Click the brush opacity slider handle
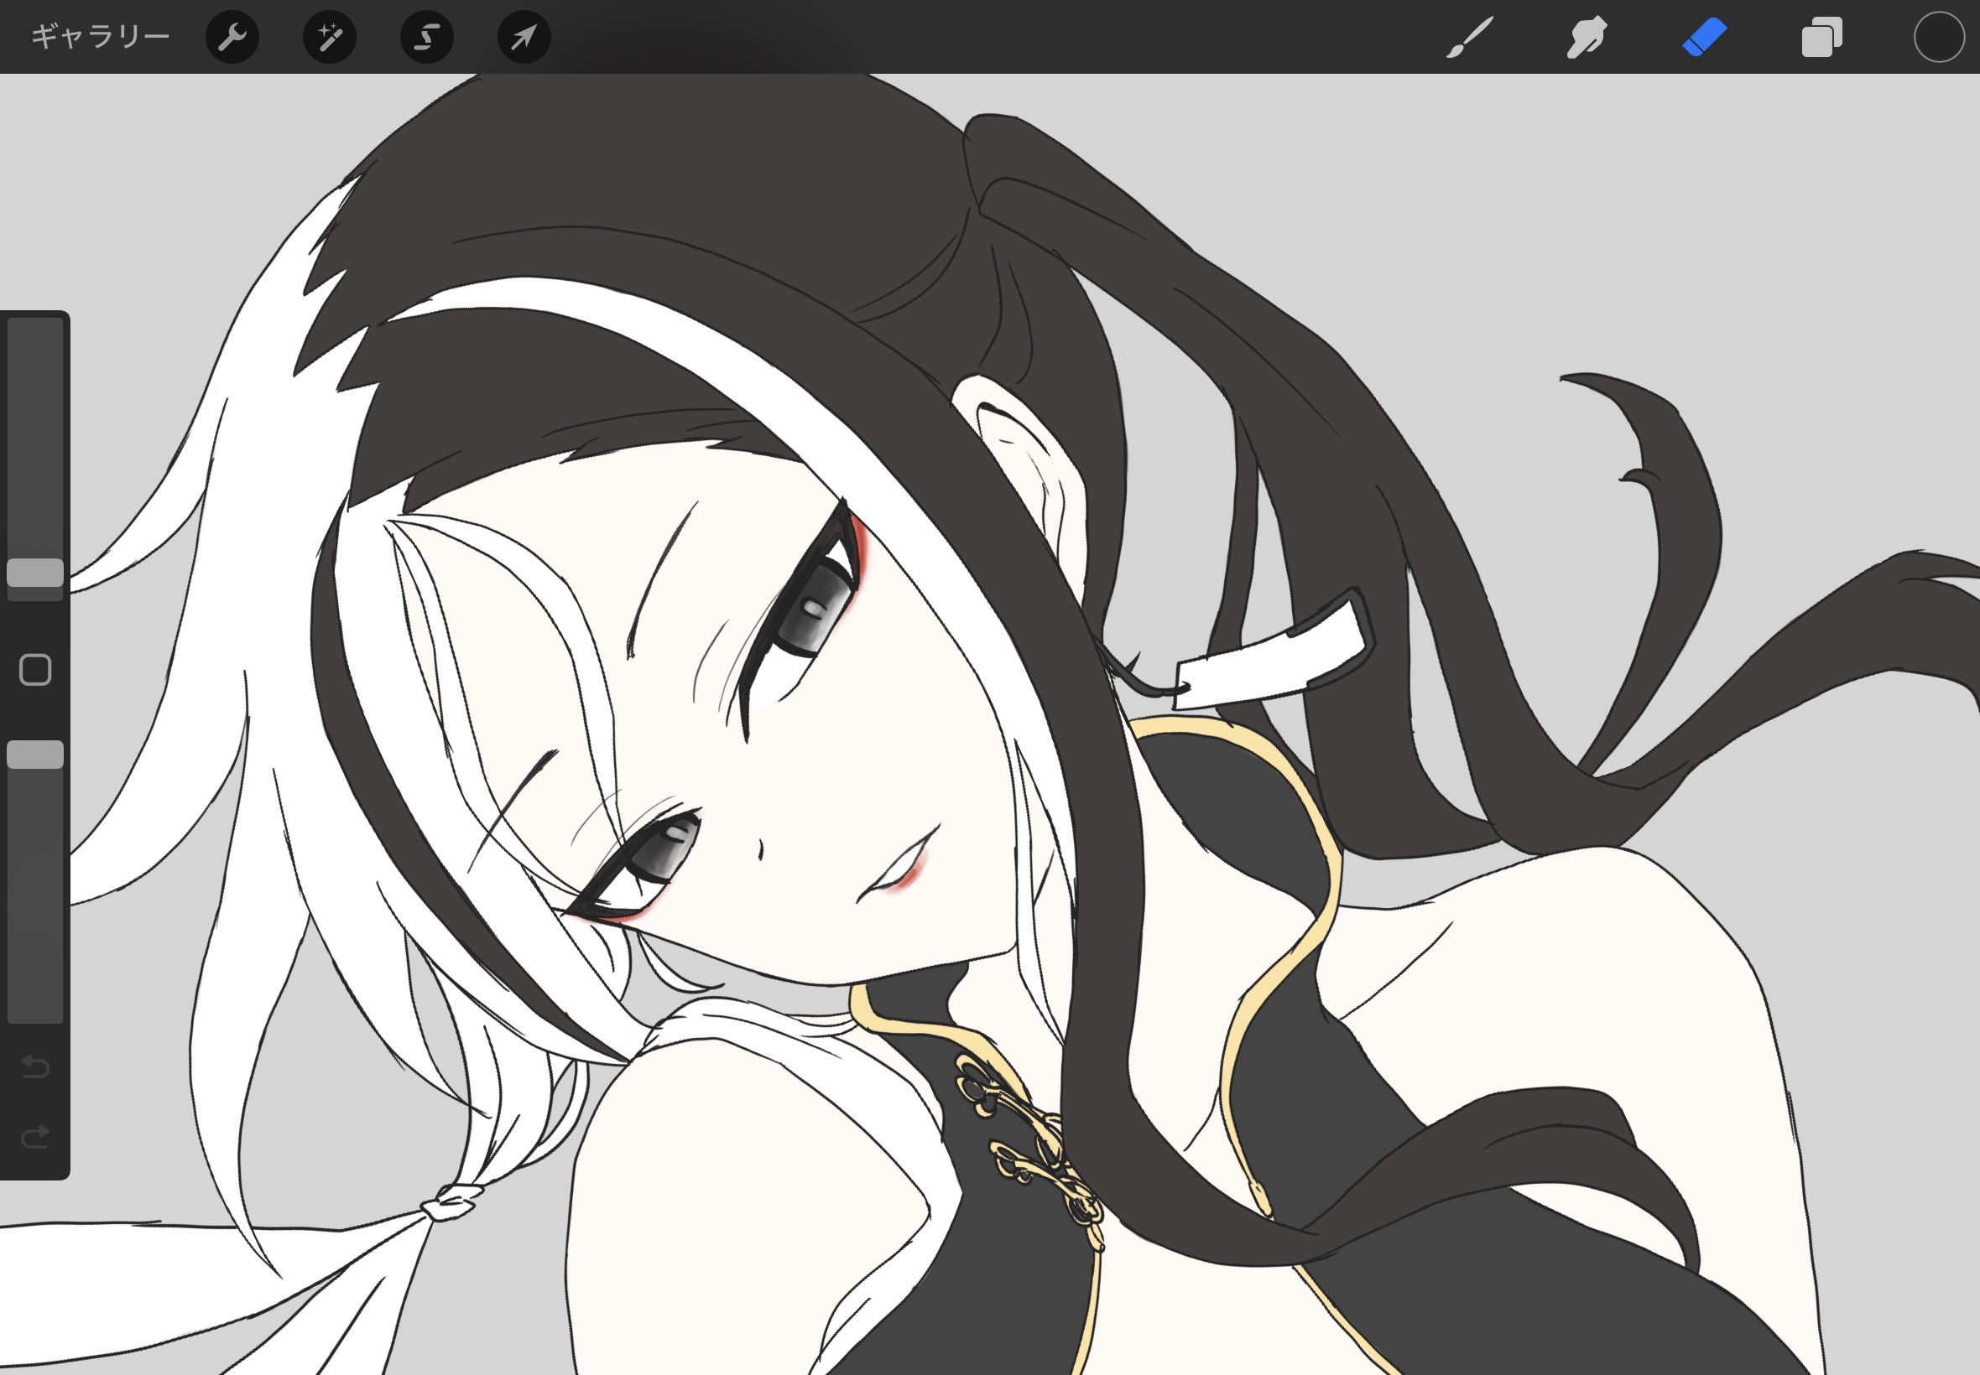This screenshot has width=1980, height=1375. [35, 754]
